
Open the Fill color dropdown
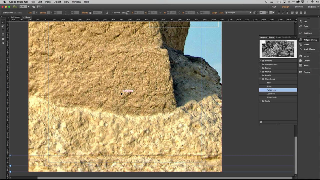click(x=36, y=12)
